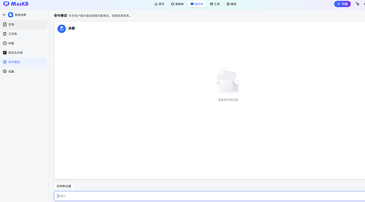365x202 pixels.
Task: Open 问题 questions in sidebar
Action: (24, 43)
